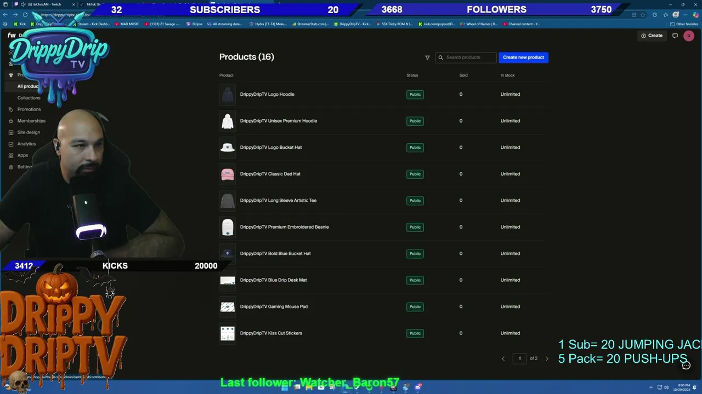Viewport: 702px width, 394px height.
Task: Click the Analytics chart icon in sidebar
Action: (11, 144)
